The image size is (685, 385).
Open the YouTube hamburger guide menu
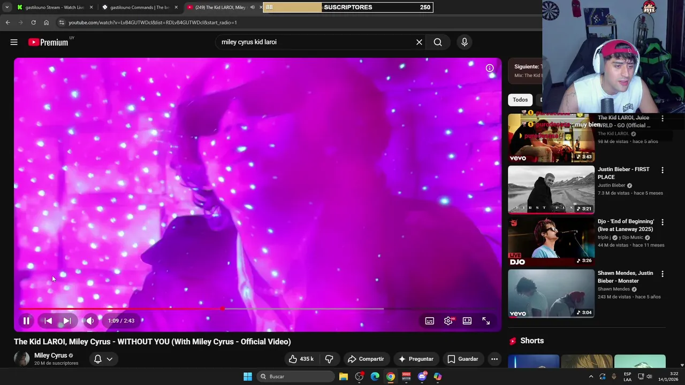point(14,42)
